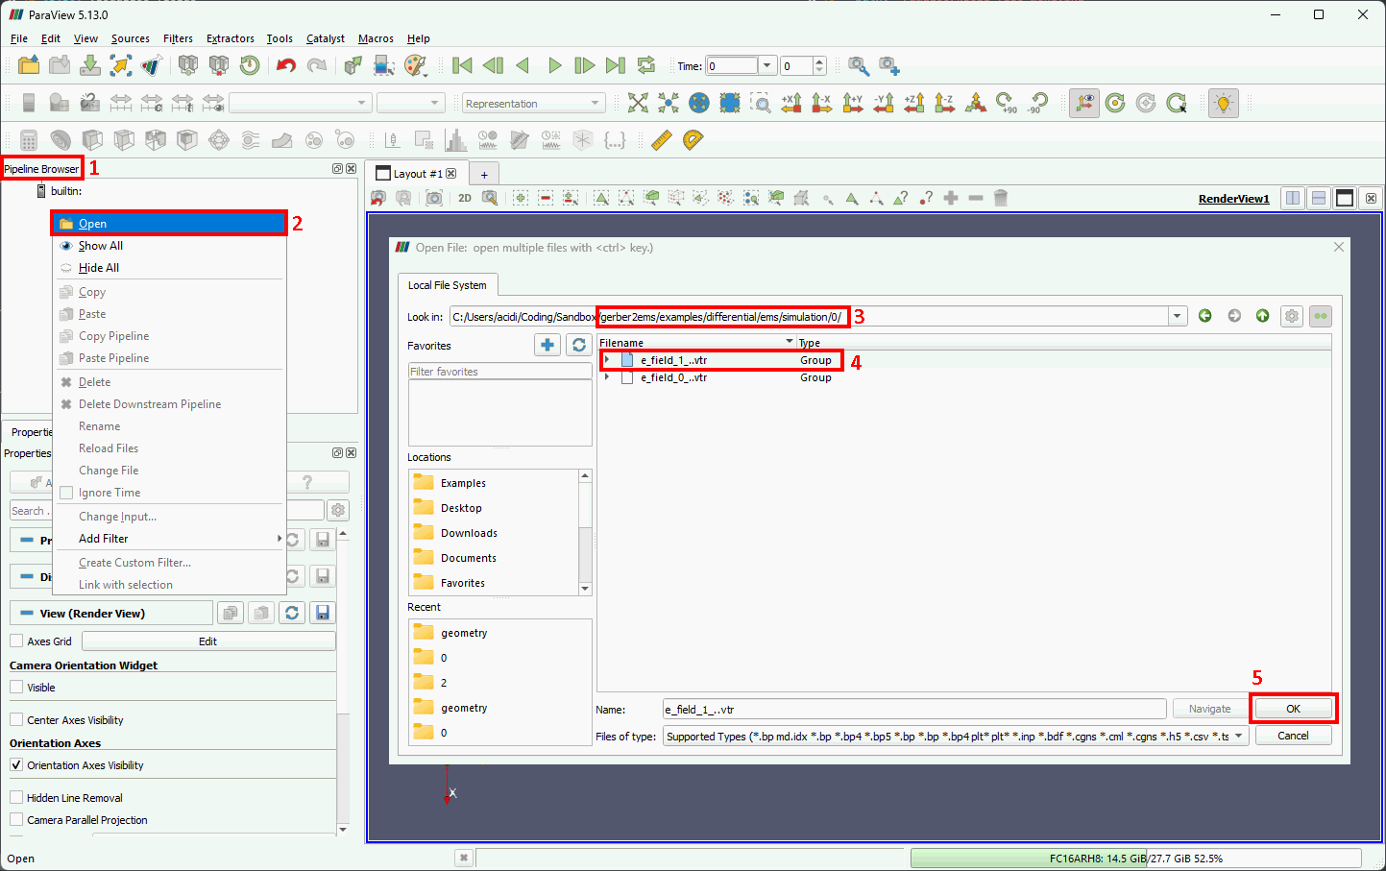Open the Filters menu
1386x871 pixels.
(x=178, y=38)
